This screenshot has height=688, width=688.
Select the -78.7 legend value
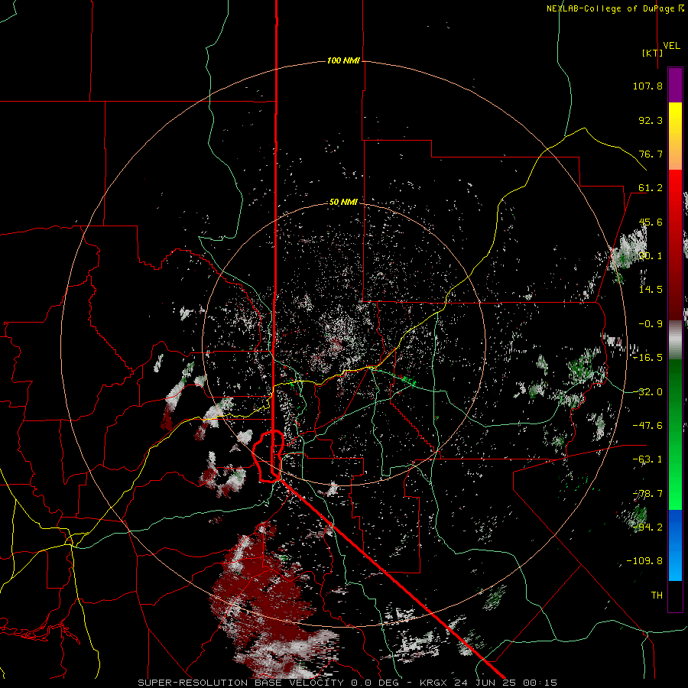[647, 494]
